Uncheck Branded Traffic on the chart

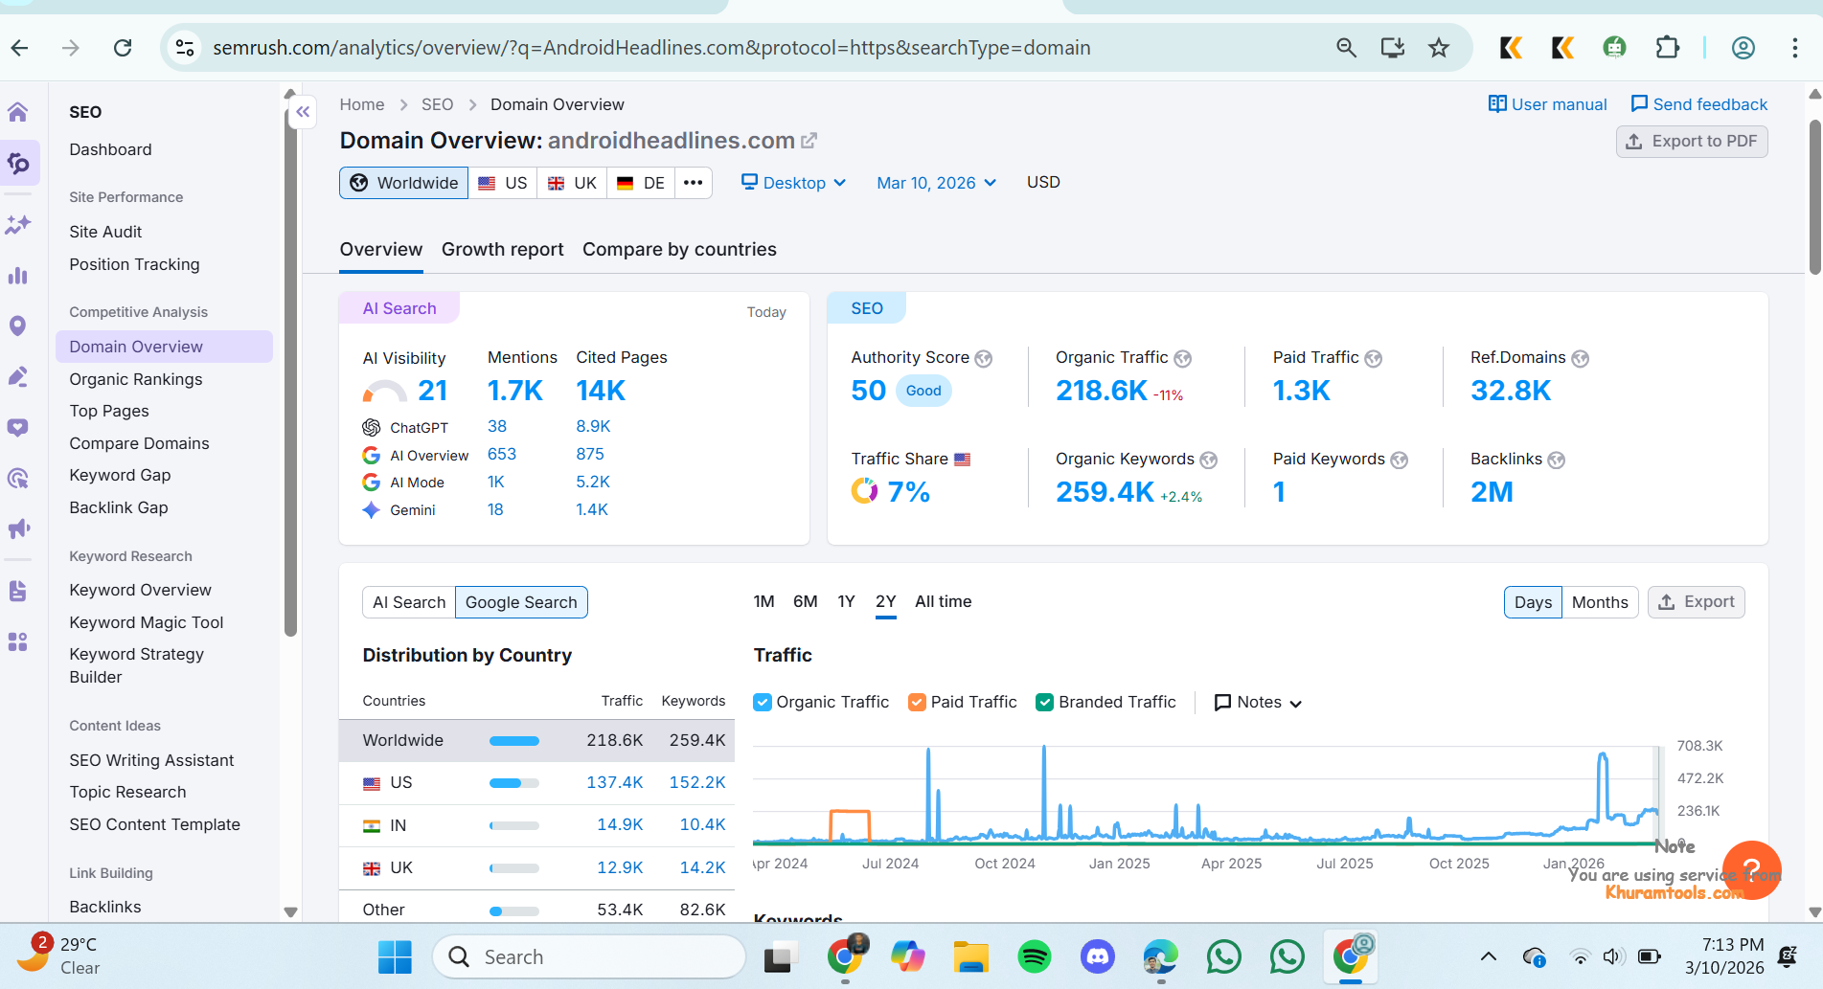click(x=1044, y=702)
